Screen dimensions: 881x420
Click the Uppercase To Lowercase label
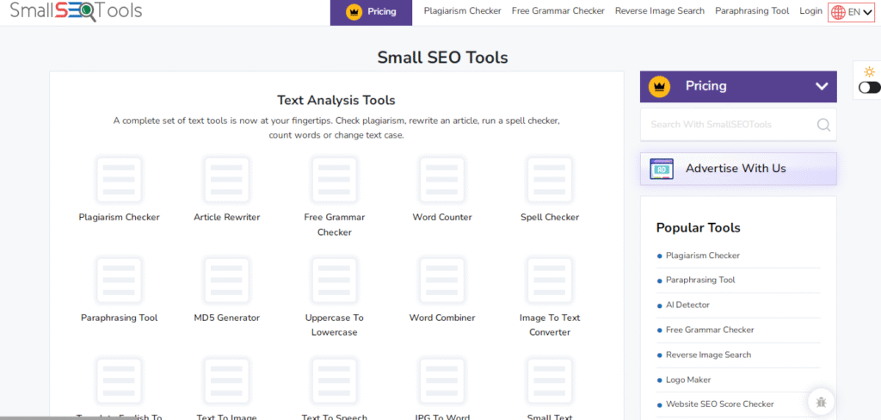pyautogui.click(x=335, y=325)
